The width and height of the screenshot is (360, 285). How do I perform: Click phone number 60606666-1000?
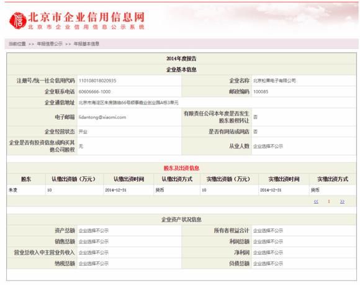[x=94, y=92]
